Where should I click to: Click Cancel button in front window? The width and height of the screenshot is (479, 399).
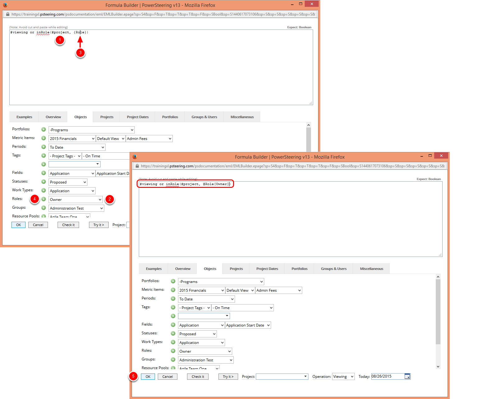(167, 377)
